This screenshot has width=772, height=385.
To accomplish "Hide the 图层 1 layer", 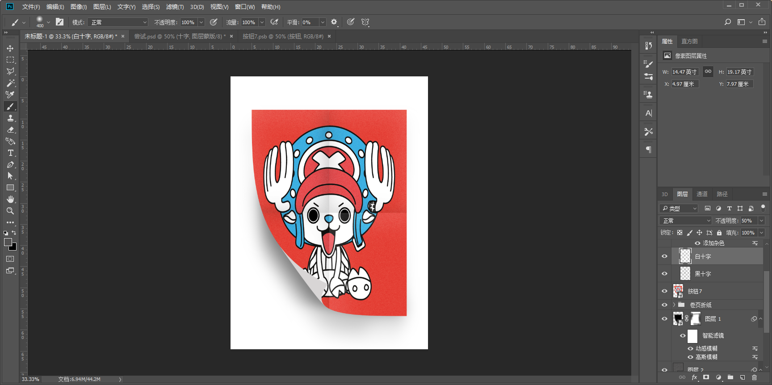I will pyautogui.click(x=664, y=319).
